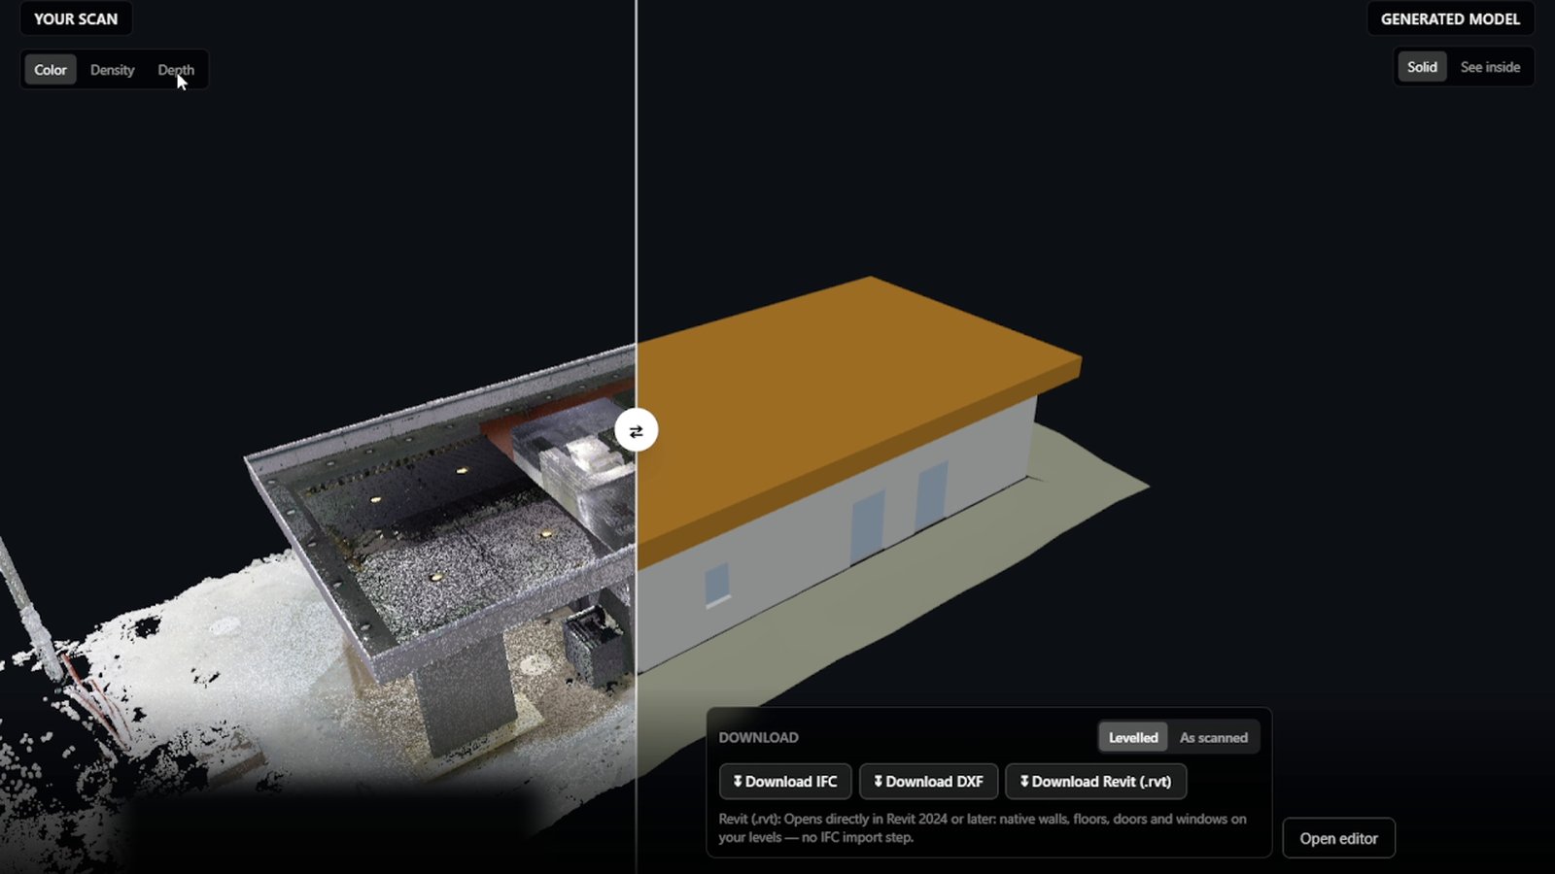Enable See inside model view
Image resolution: width=1555 pixels, height=874 pixels.
pos(1490,67)
